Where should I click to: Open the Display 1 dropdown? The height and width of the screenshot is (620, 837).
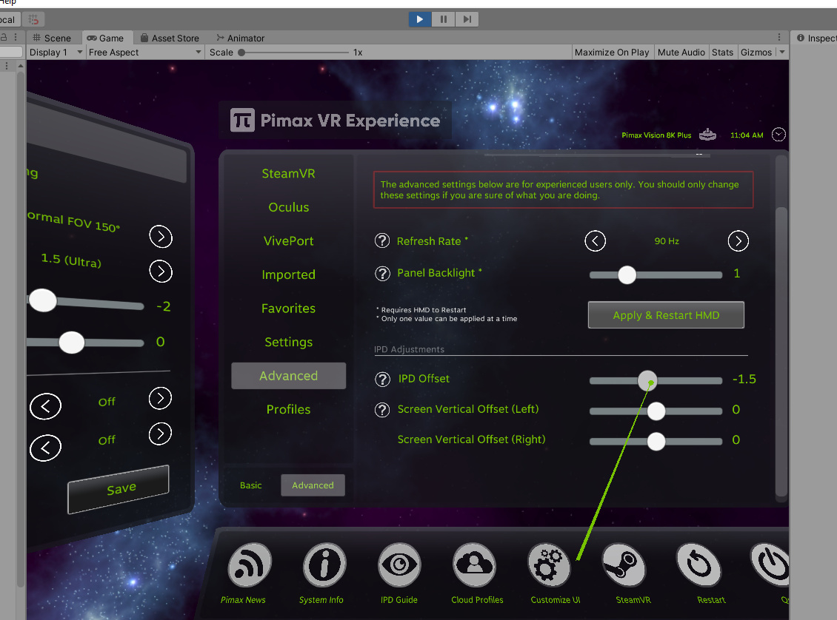pyautogui.click(x=56, y=53)
